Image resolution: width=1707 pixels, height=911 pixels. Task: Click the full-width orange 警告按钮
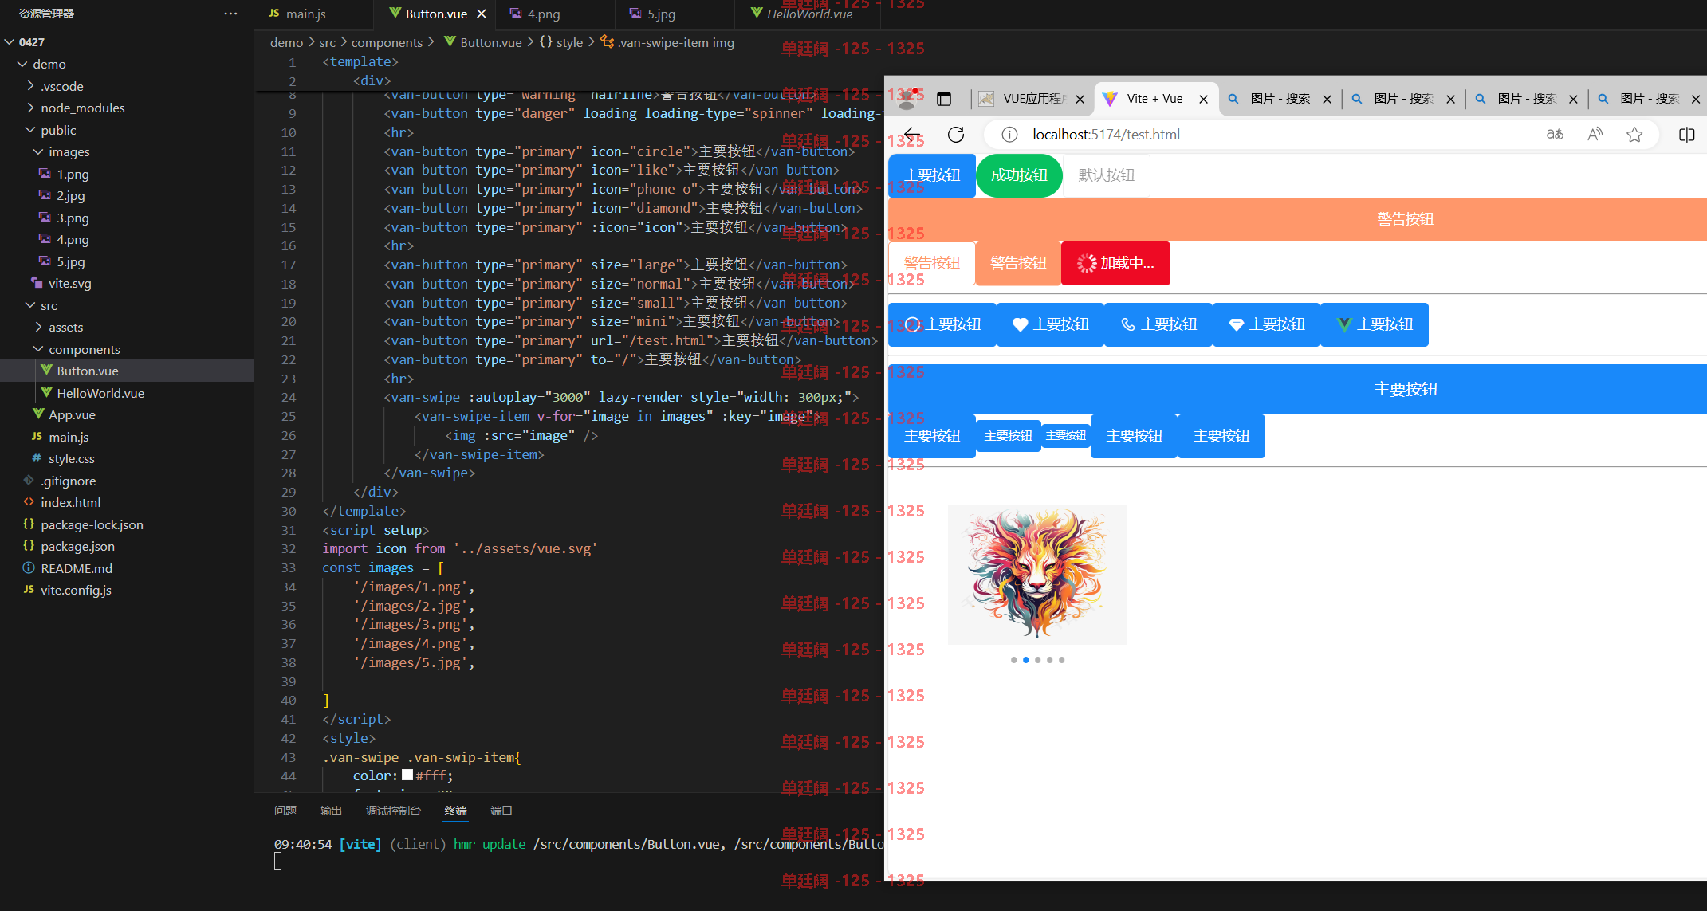[1298, 219]
